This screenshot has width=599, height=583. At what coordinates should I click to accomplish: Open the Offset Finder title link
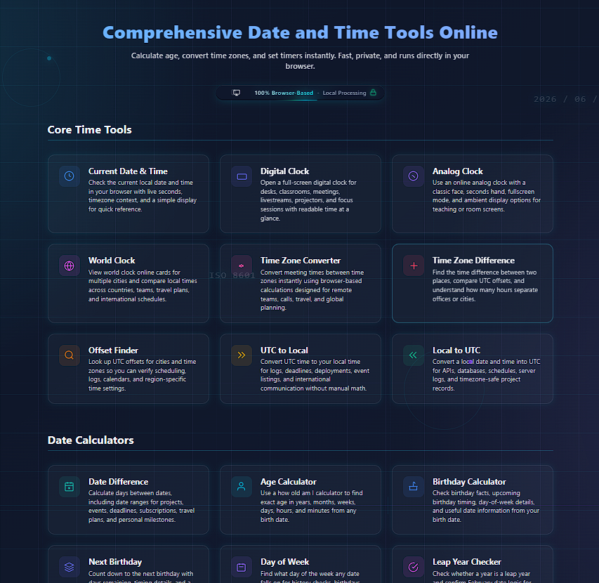[113, 351]
